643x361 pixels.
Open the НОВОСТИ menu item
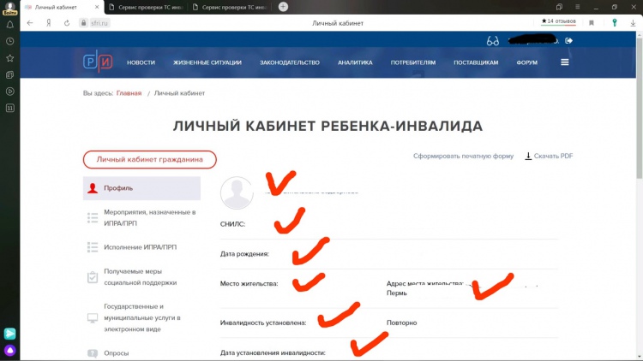pyautogui.click(x=141, y=62)
